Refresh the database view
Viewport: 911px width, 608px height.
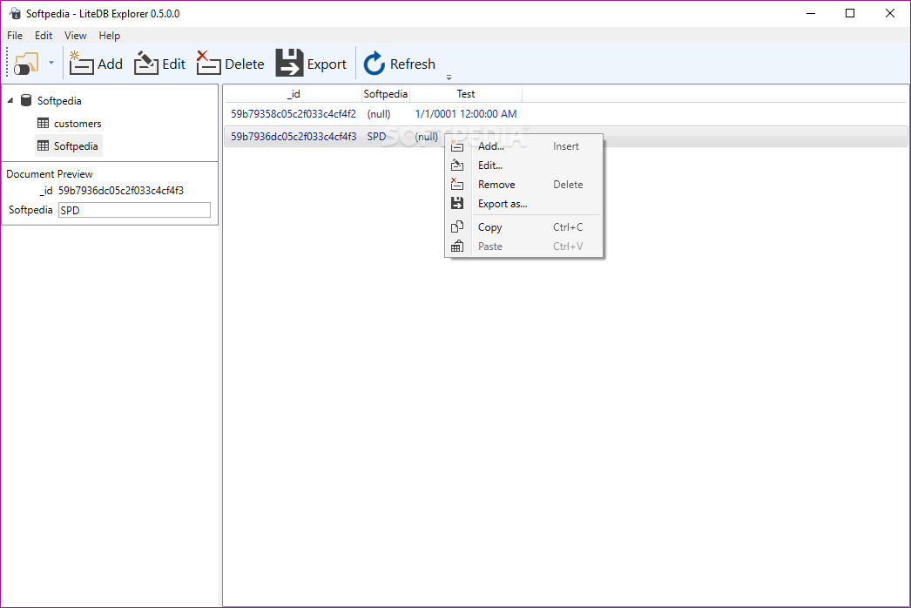click(399, 64)
